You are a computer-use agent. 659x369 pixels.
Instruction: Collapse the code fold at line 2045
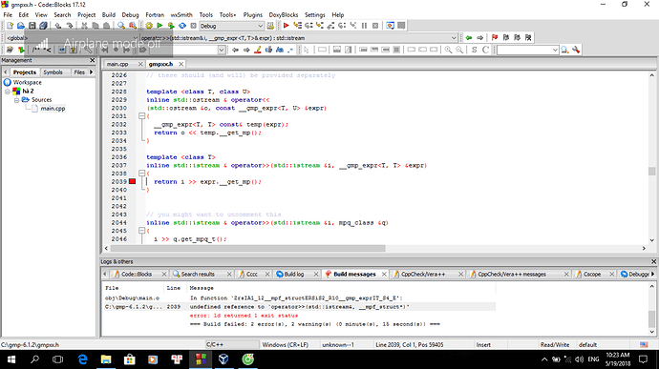tap(142, 231)
